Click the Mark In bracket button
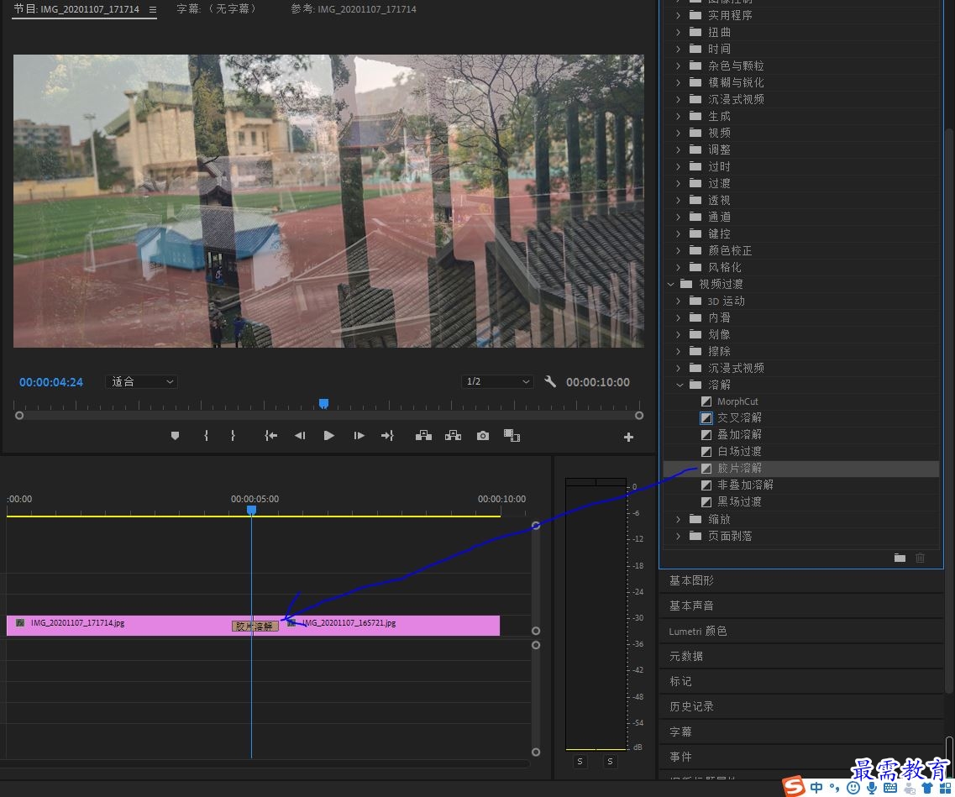955x797 pixels. tap(207, 435)
